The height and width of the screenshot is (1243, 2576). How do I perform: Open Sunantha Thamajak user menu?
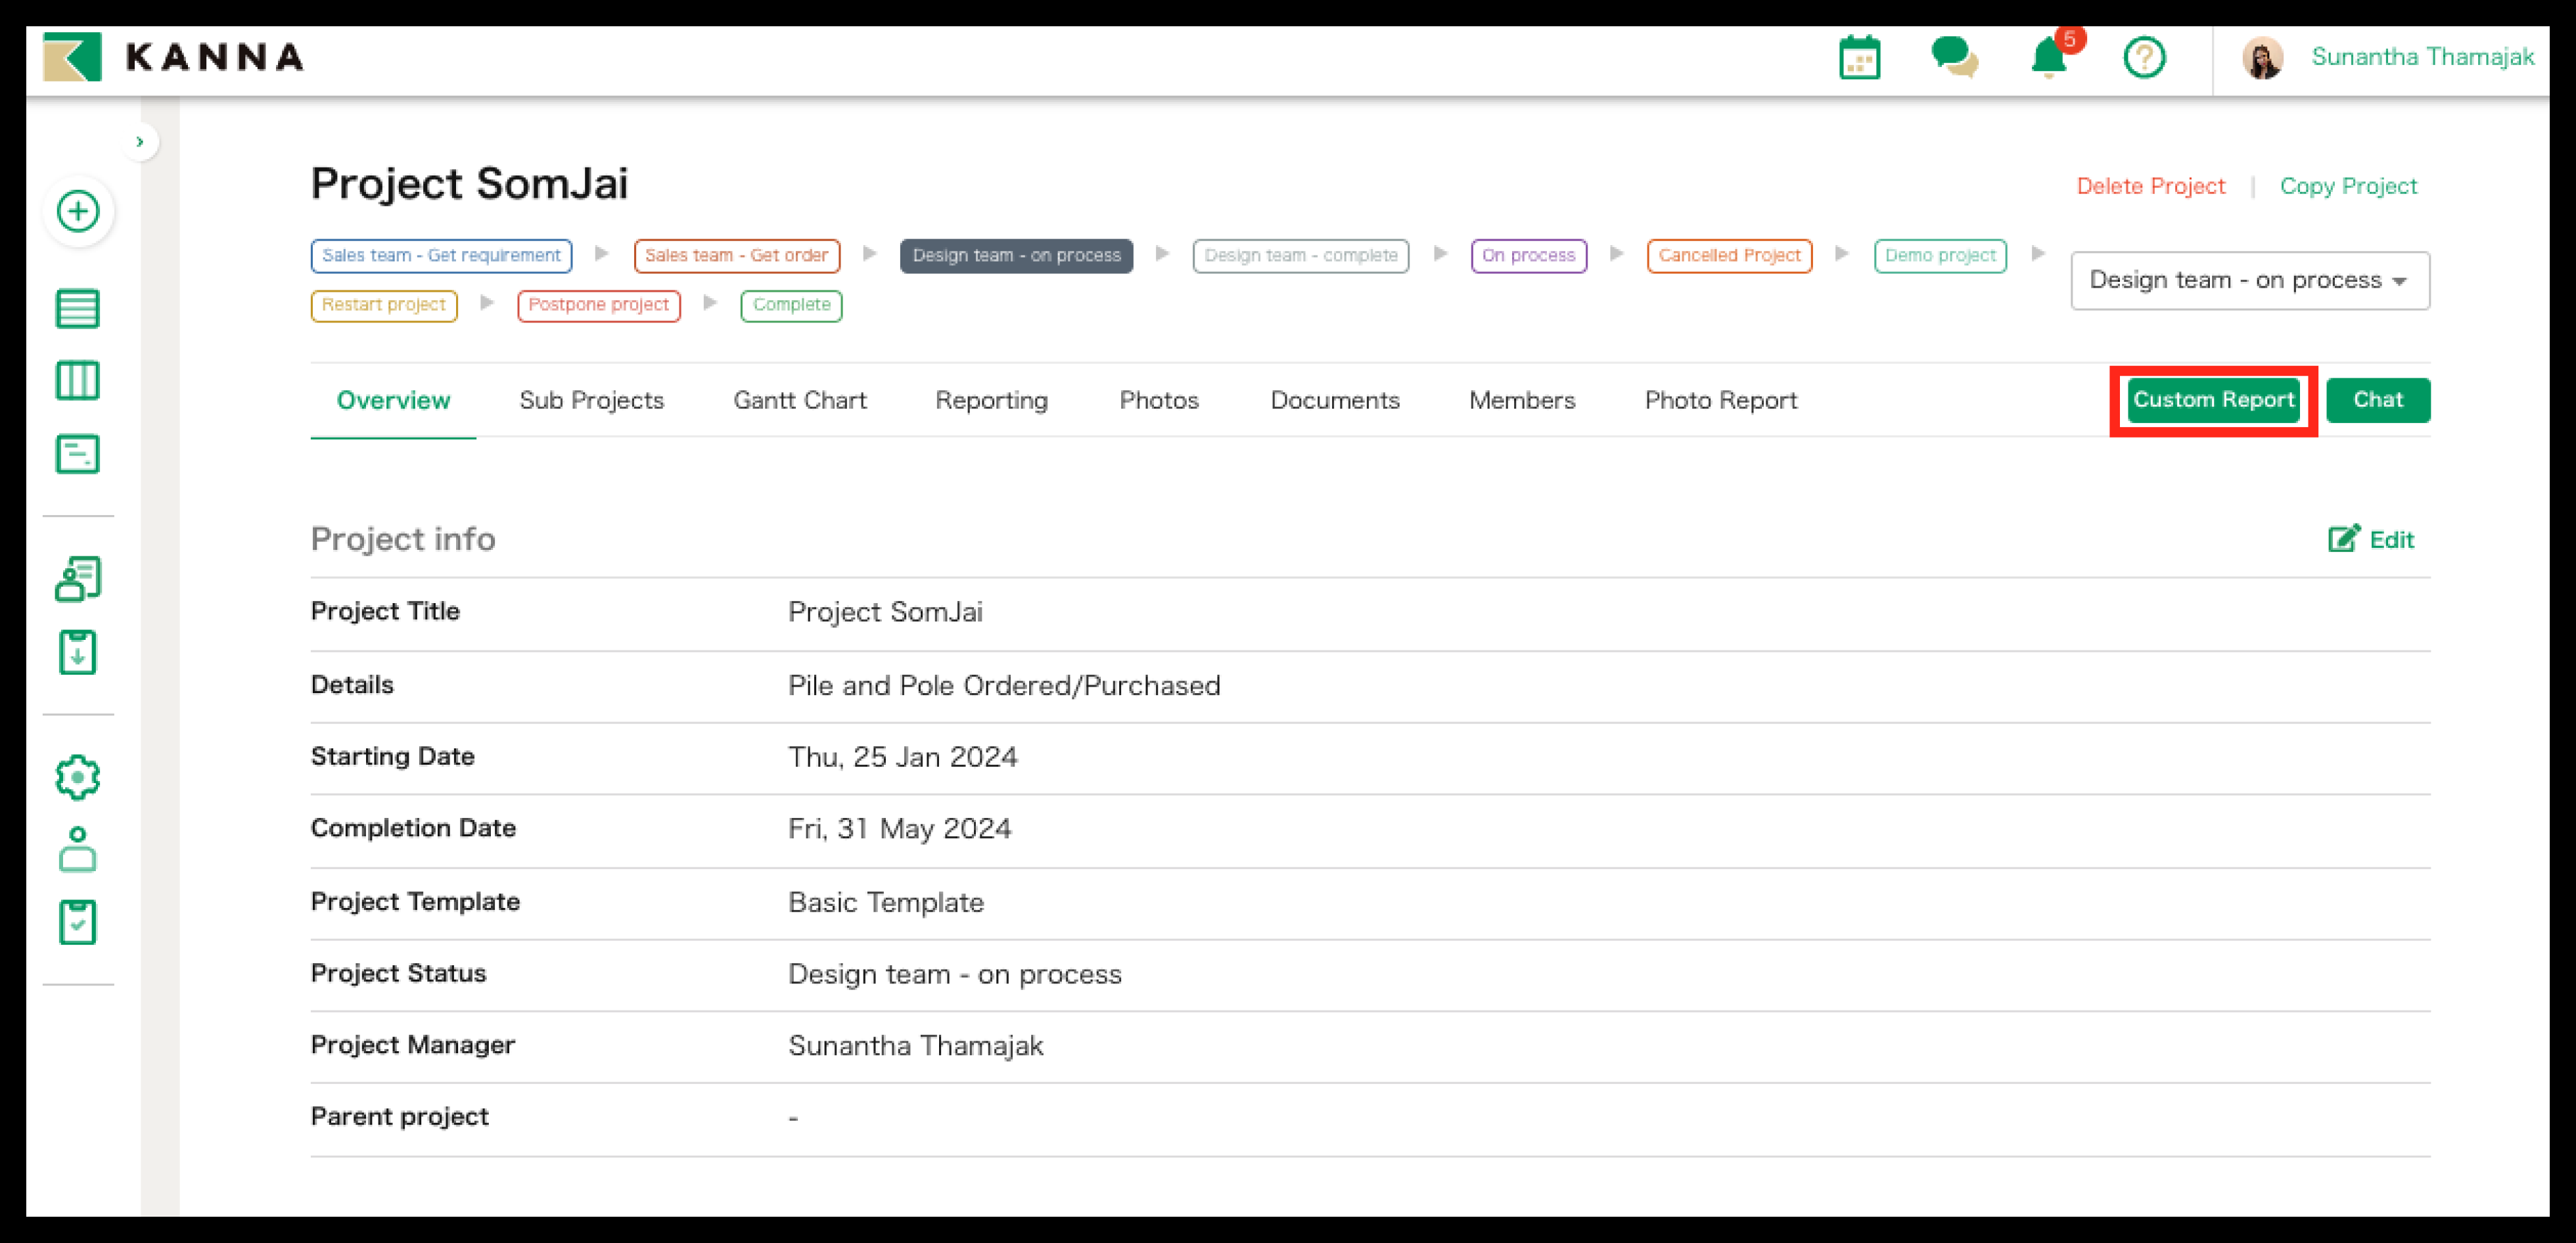coord(2421,58)
